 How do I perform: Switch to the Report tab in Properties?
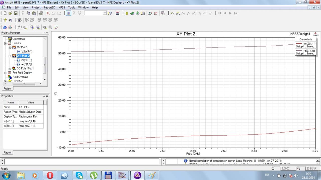(7, 152)
